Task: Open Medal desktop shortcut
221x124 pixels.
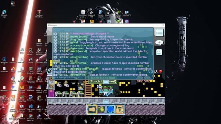Action: (x=39, y=98)
